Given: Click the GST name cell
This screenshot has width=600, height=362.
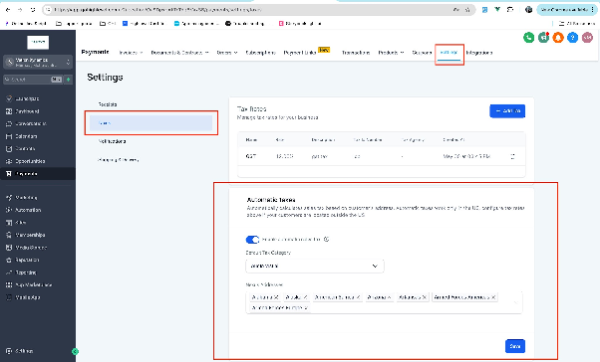Looking at the screenshot, I should pos(250,156).
